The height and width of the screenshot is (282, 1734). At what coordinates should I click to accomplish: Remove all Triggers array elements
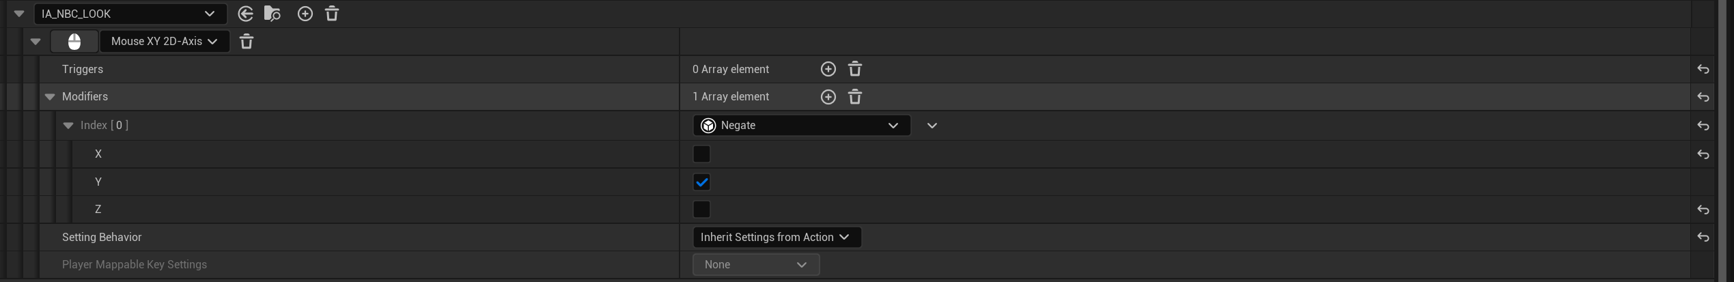coord(855,69)
